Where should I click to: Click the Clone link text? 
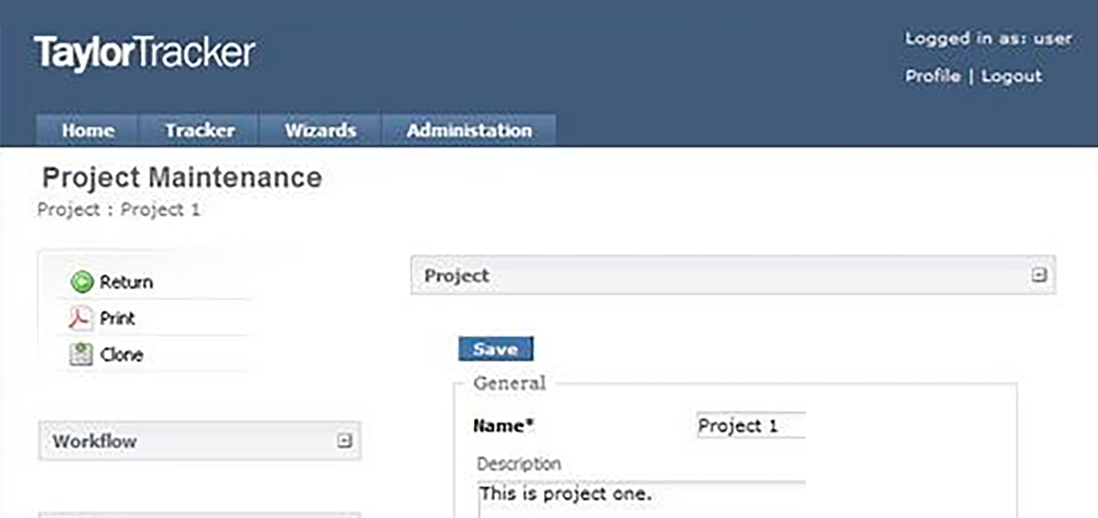[121, 355]
